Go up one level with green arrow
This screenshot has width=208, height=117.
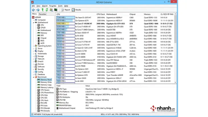(42, 10)
